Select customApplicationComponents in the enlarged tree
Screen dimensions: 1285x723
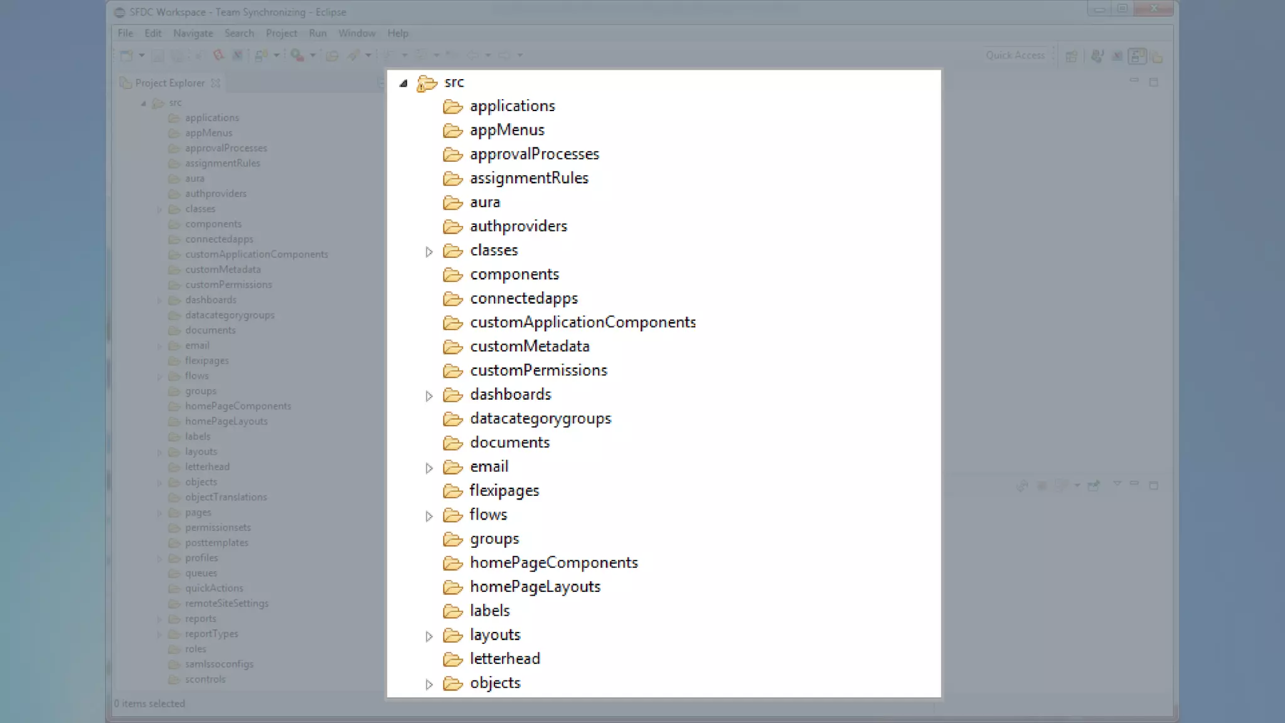582,323
